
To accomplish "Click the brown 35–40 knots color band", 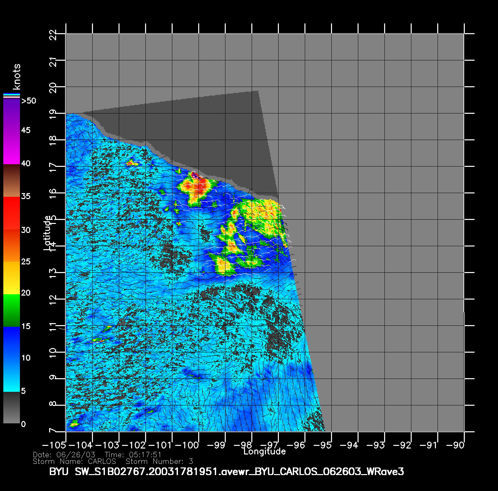I will [11, 181].
